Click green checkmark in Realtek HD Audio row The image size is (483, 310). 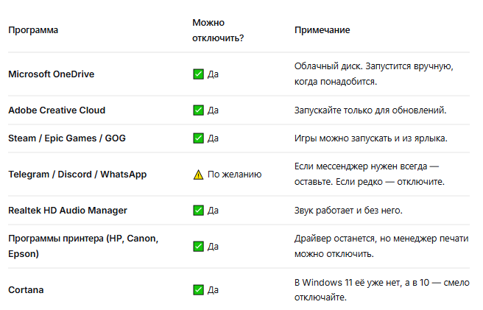click(x=198, y=211)
